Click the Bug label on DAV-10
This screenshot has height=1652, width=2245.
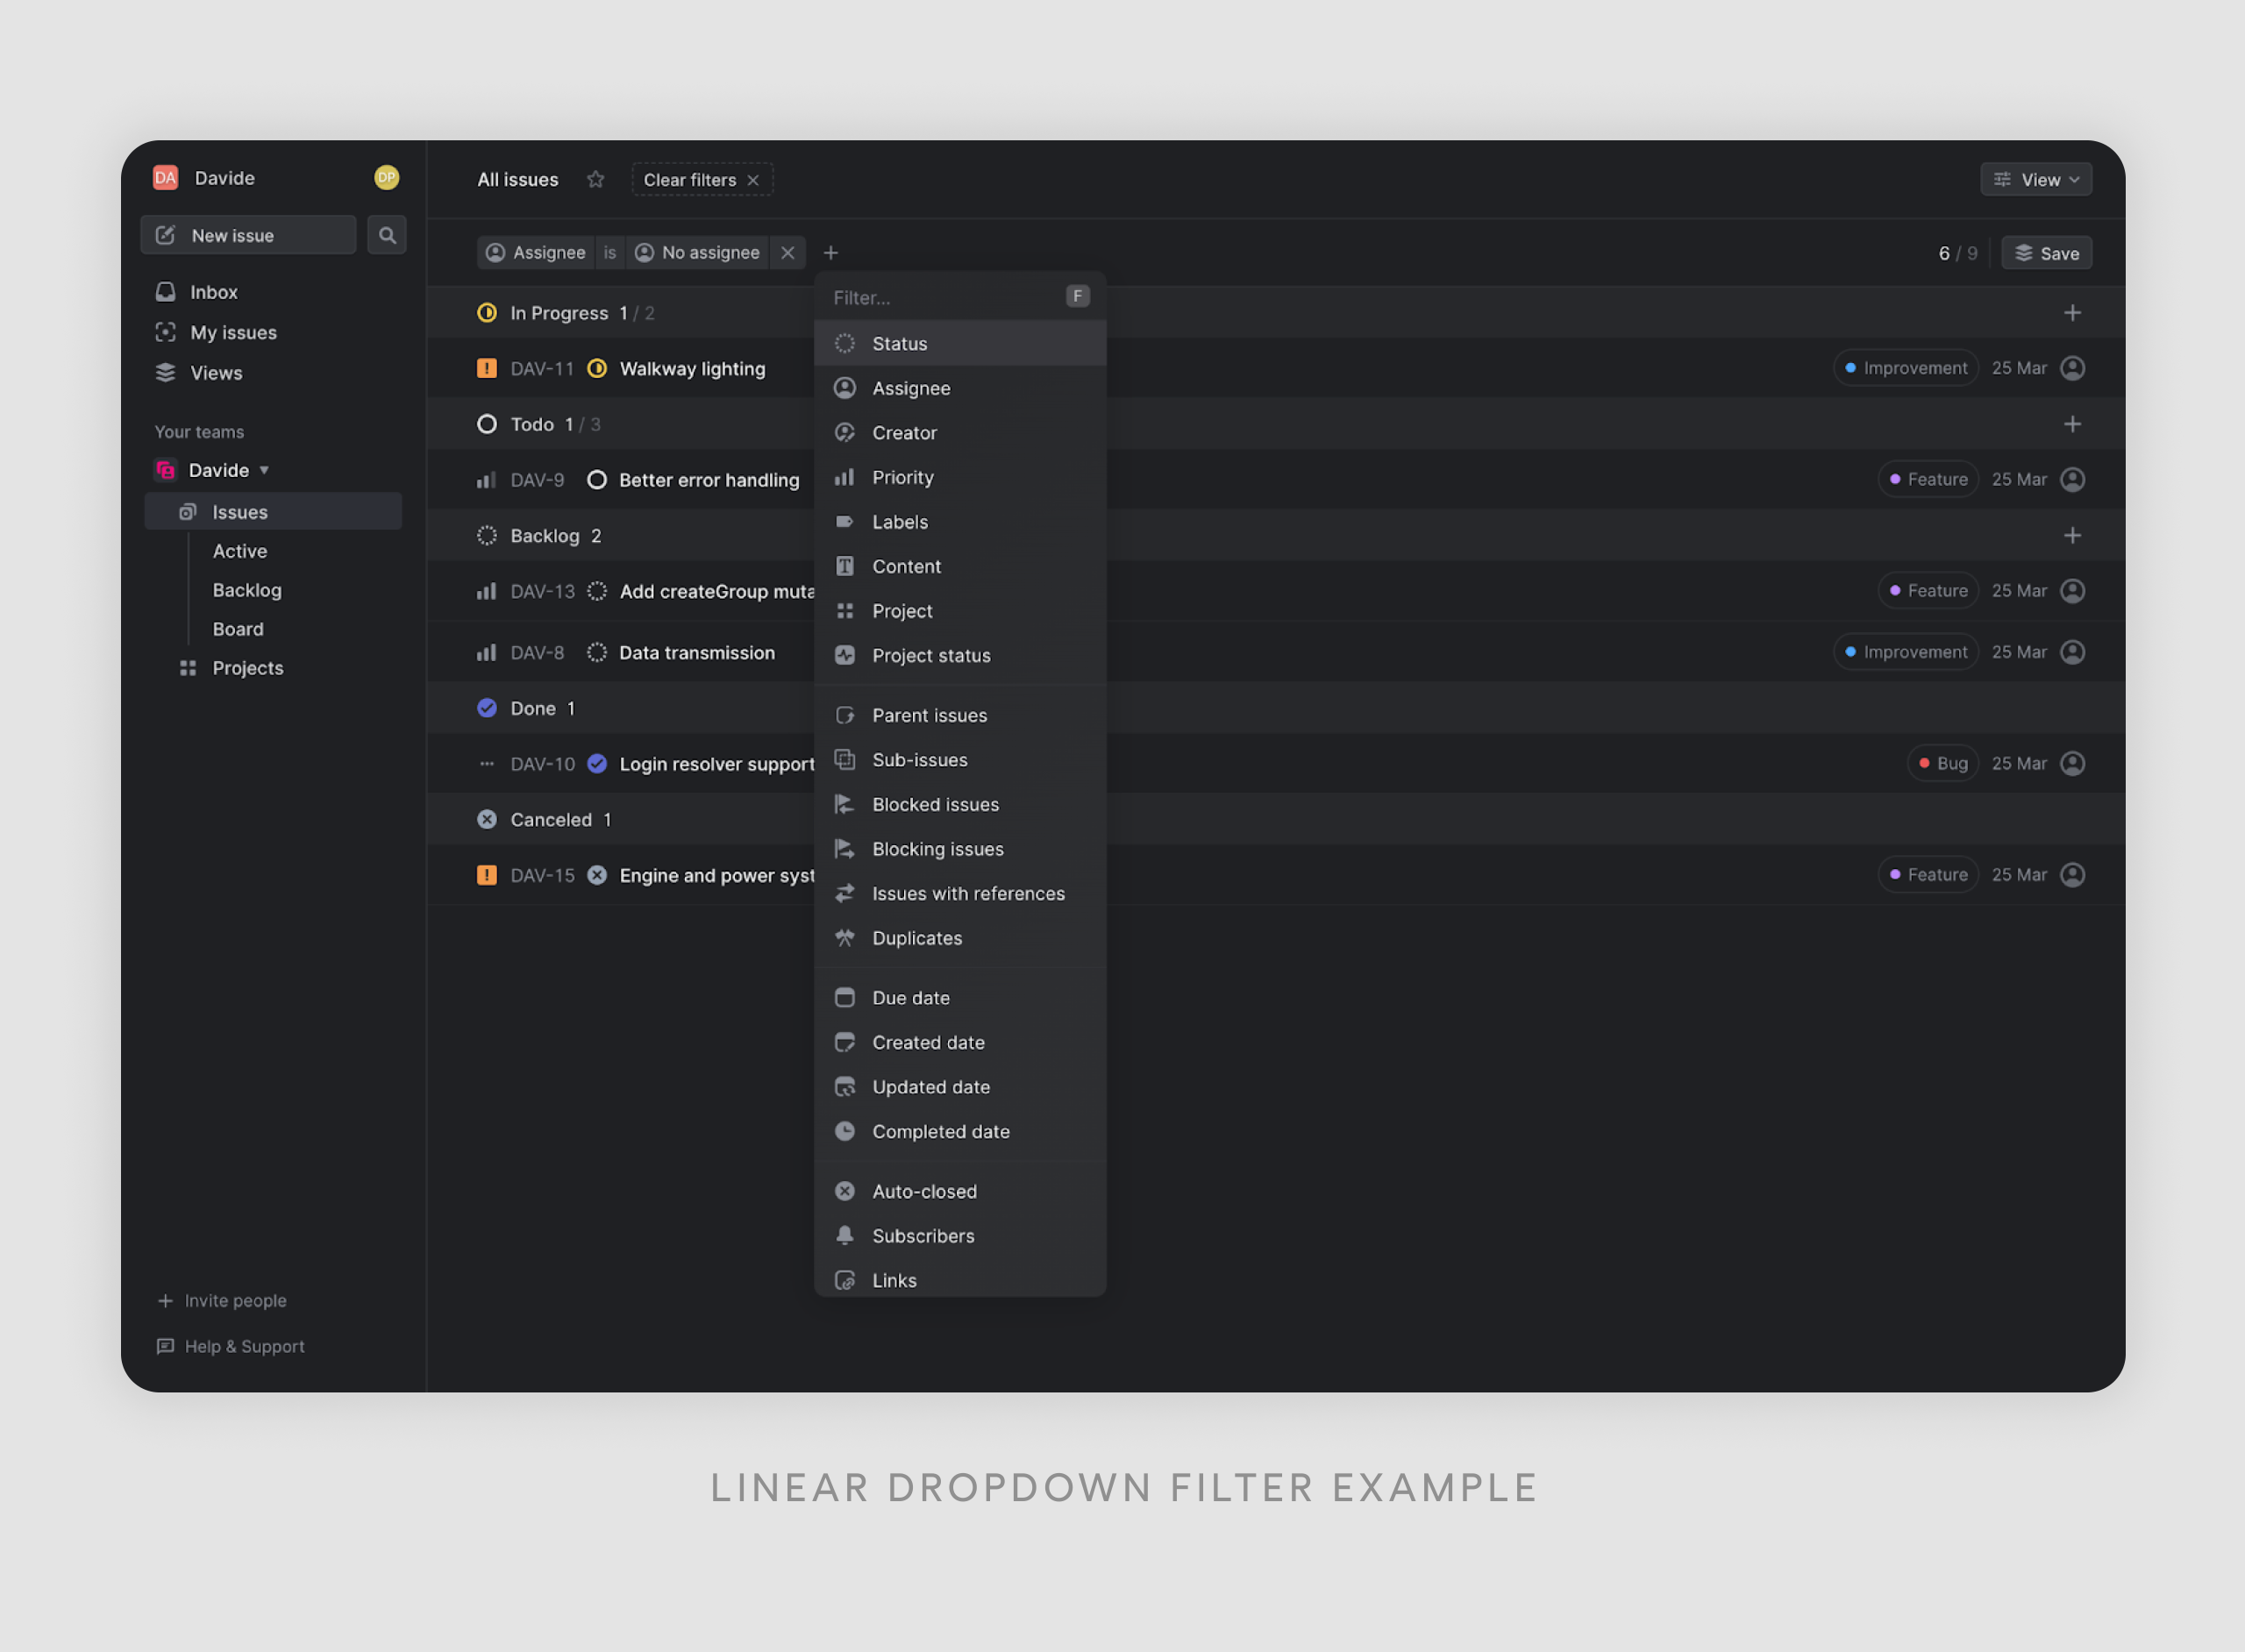tap(1942, 764)
